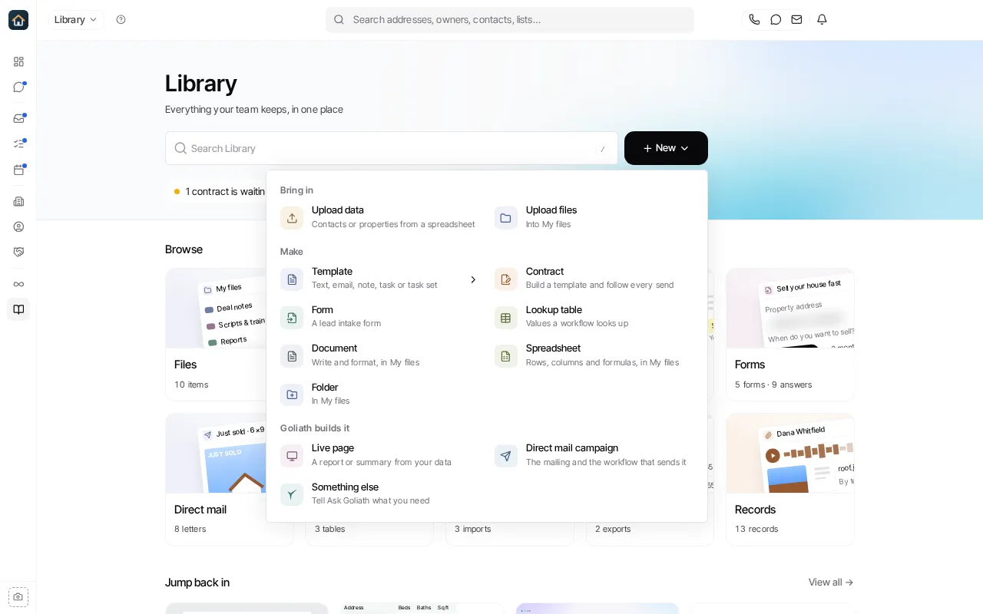Screen dimensions: 983x614
Task: Focus the Search Library field
Action: point(392,148)
